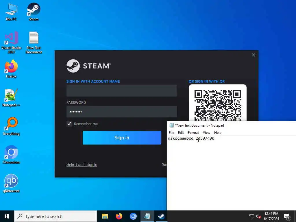Open File Explorer from the taskbar
The width and height of the screenshot is (296, 222).
point(105,216)
